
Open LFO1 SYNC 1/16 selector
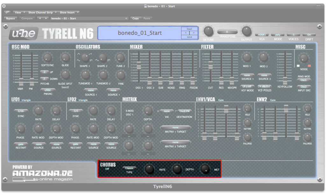pos(21,111)
